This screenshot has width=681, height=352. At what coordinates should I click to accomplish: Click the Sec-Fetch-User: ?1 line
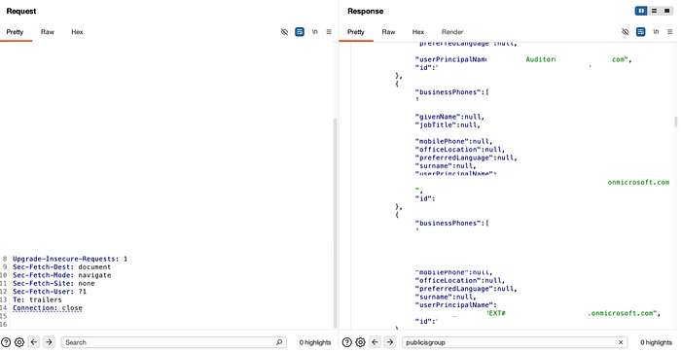pos(50,292)
